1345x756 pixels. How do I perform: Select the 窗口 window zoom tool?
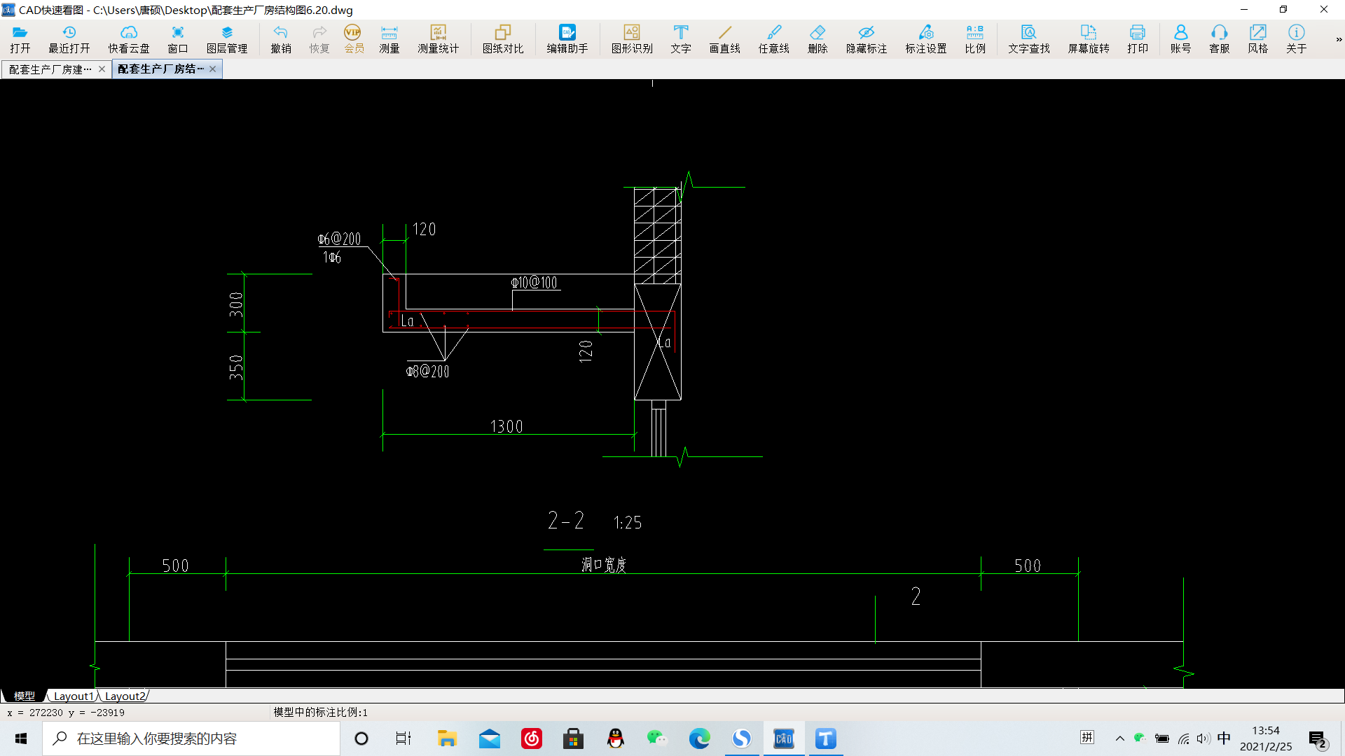point(178,39)
